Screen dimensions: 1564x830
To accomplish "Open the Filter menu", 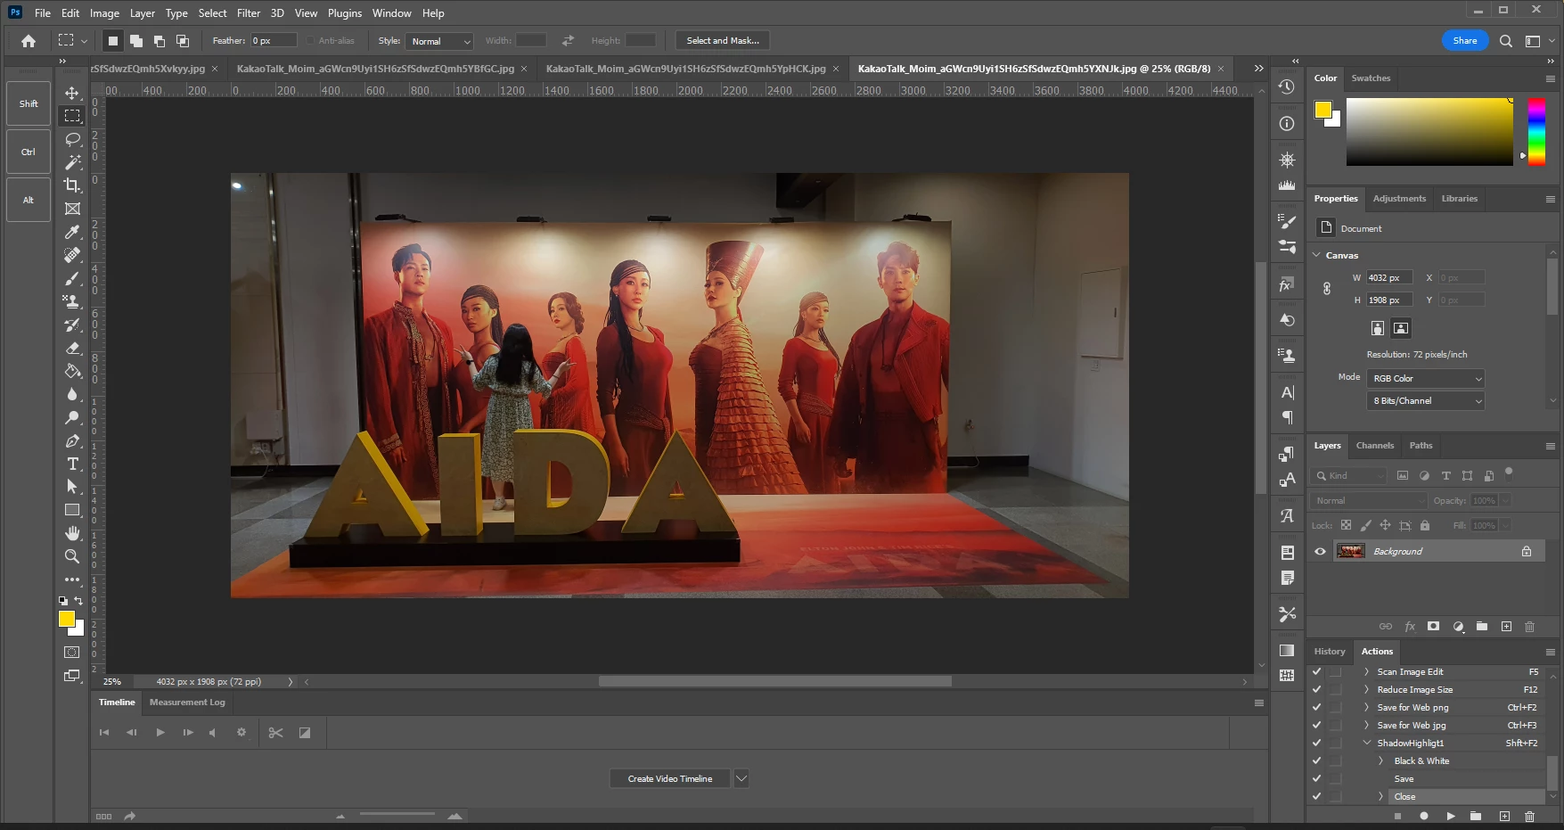I will [249, 13].
